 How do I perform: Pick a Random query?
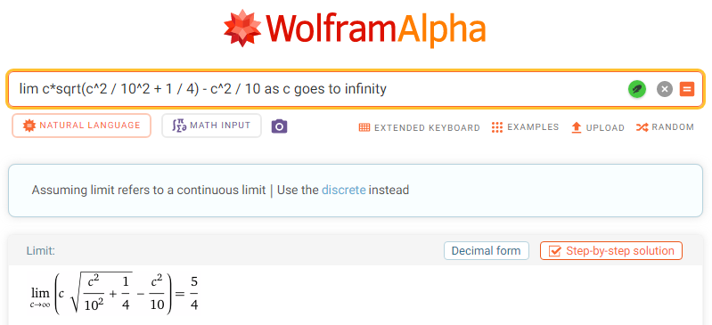tap(665, 127)
